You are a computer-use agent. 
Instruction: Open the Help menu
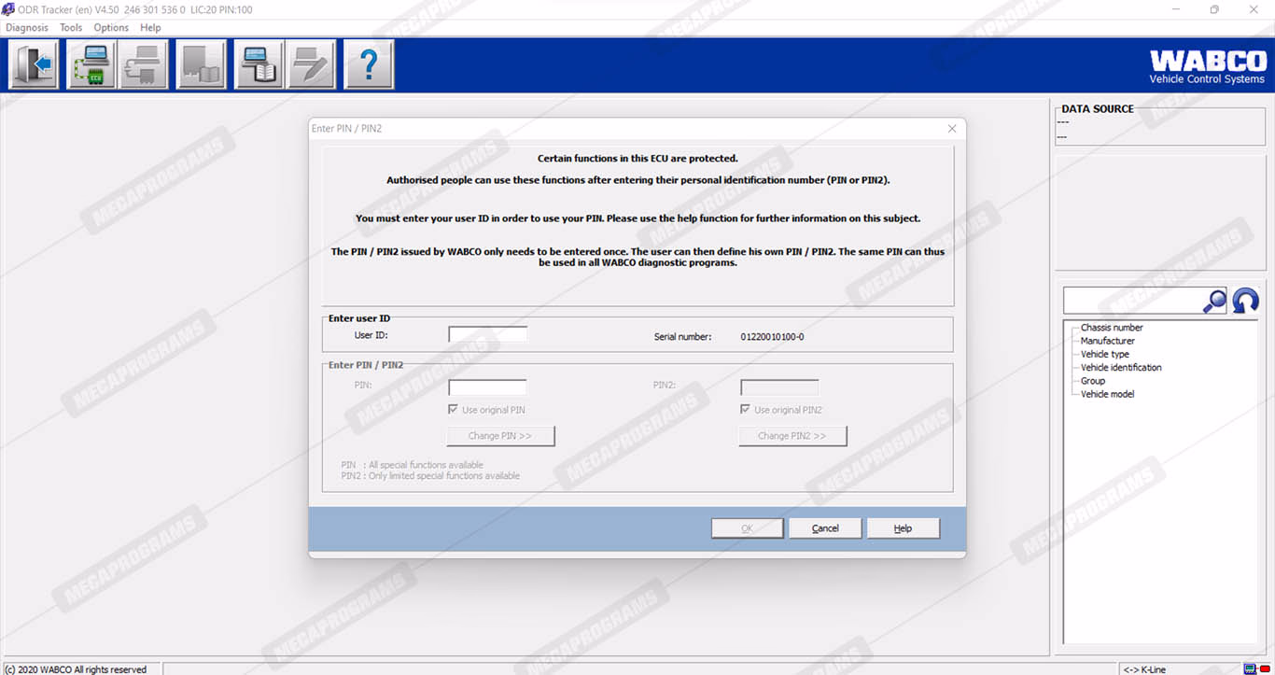click(x=150, y=28)
